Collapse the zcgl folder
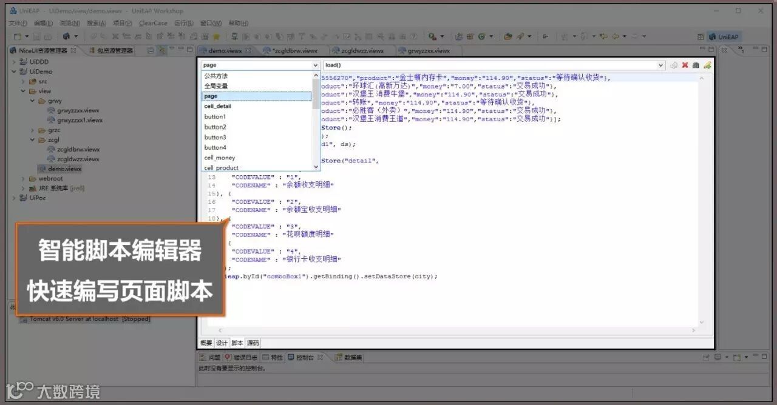The image size is (777, 405). coord(33,139)
